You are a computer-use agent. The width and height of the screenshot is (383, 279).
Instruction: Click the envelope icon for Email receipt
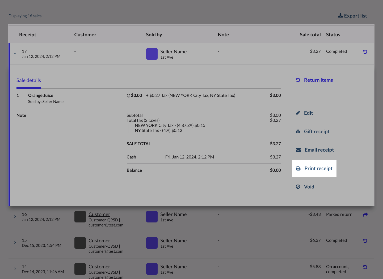tap(298, 150)
